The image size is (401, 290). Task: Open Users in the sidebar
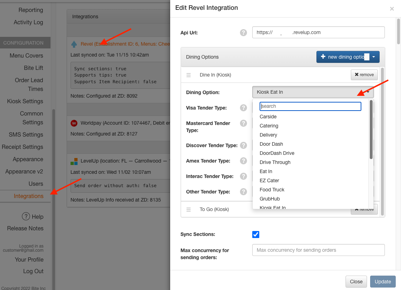pos(36,184)
